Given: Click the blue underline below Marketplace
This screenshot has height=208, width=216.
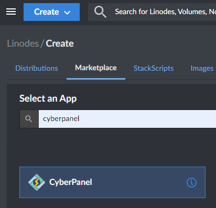Looking at the screenshot, I should coord(96,79).
